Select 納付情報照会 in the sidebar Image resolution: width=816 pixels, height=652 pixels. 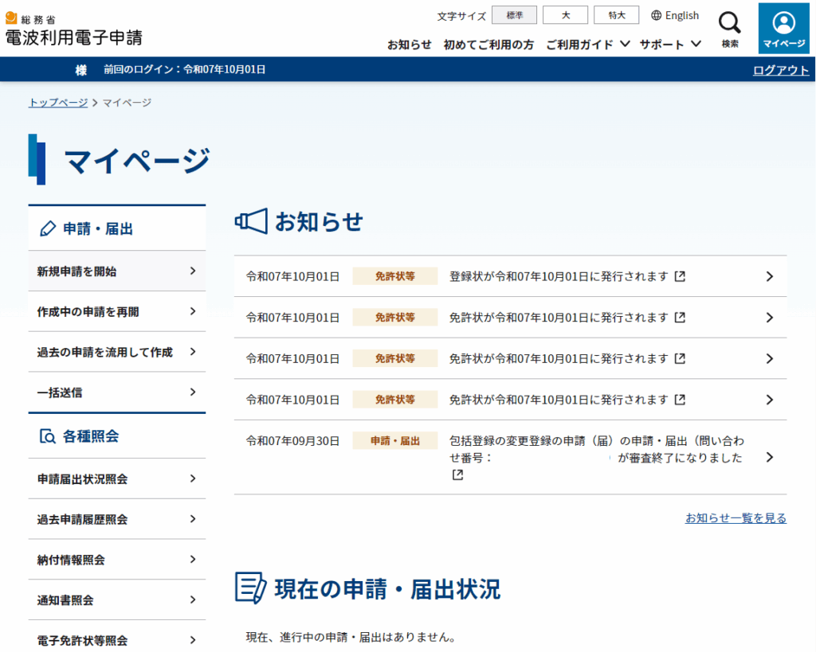click(116, 560)
